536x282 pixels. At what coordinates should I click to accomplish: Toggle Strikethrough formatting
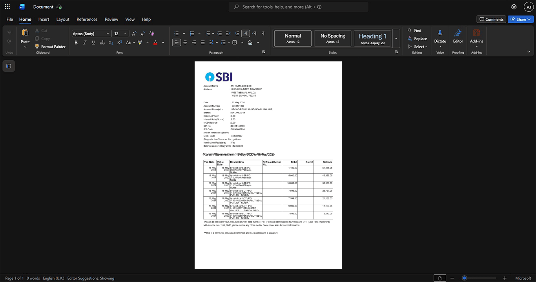[x=102, y=42]
